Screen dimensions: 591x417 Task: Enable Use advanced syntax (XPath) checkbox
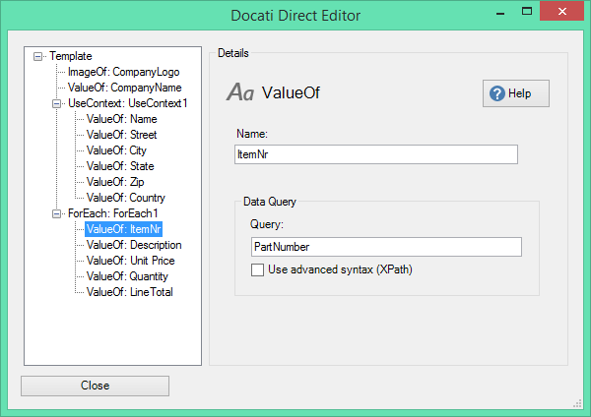coord(257,269)
